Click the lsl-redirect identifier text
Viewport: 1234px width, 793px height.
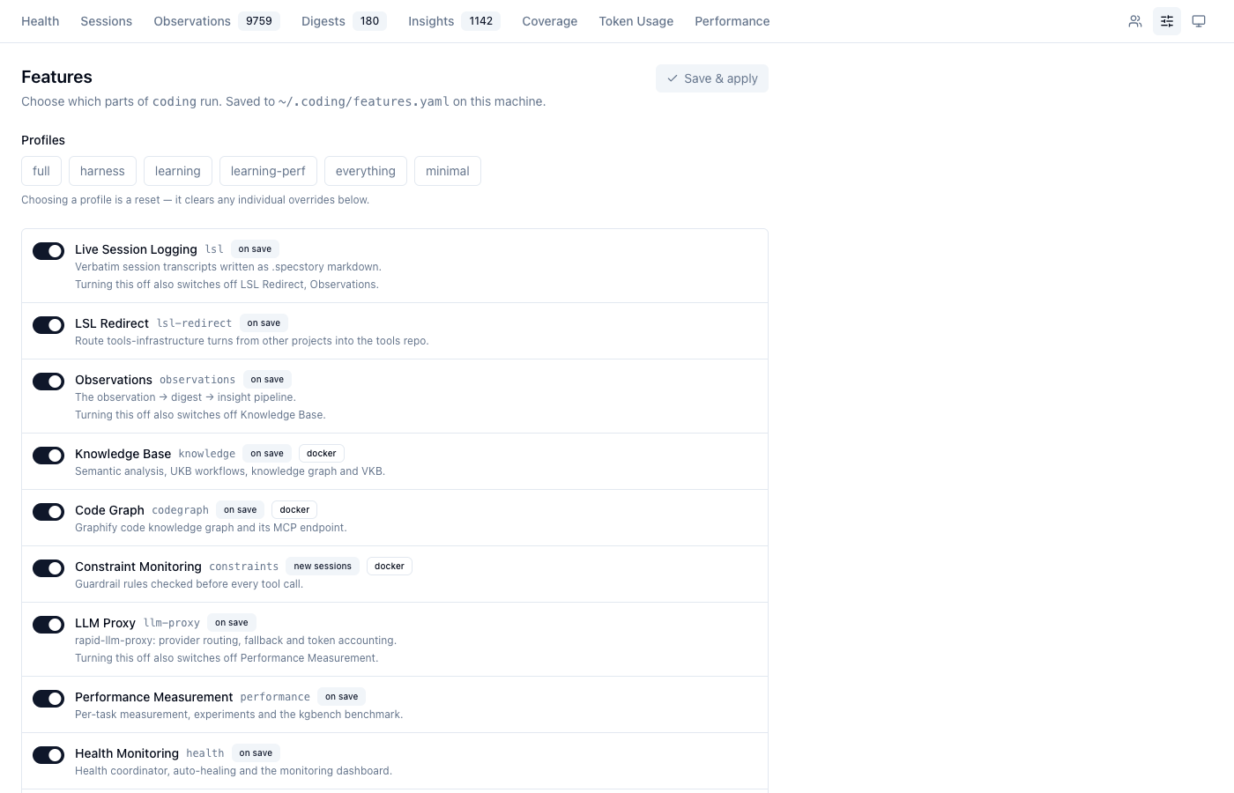pyautogui.click(x=194, y=323)
